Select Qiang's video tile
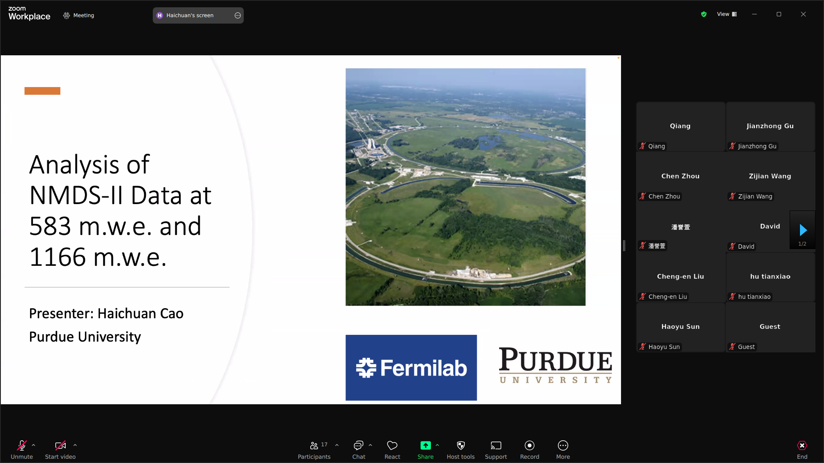Viewport: 824px width, 463px height. pos(680,126)
